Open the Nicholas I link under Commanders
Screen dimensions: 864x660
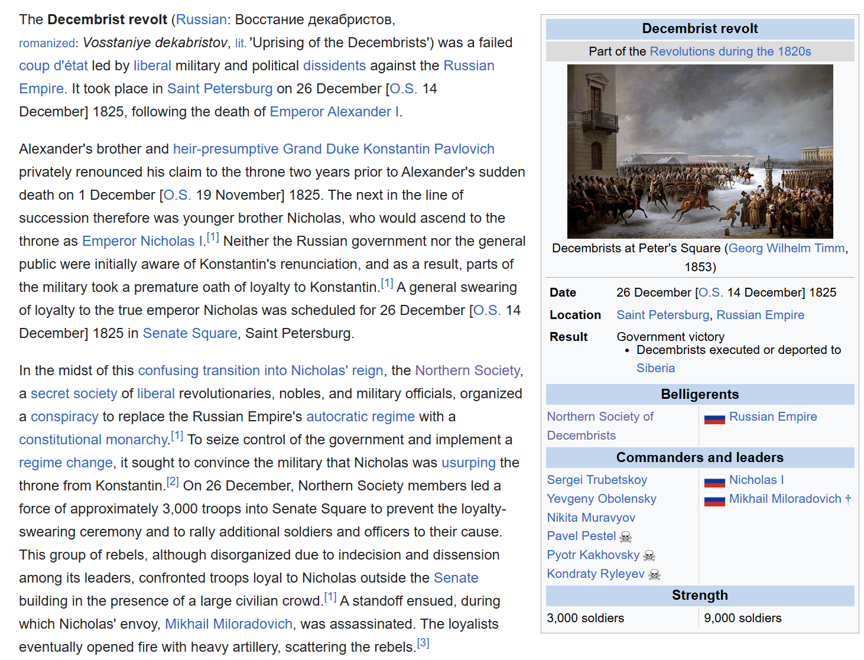756,480
